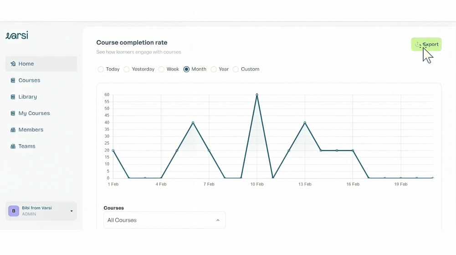Select the Today radio button
This screenshot has width=456, height=255.
(x=101, y=70)
